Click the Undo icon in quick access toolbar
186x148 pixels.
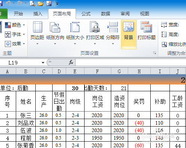[x=8, y=3]
